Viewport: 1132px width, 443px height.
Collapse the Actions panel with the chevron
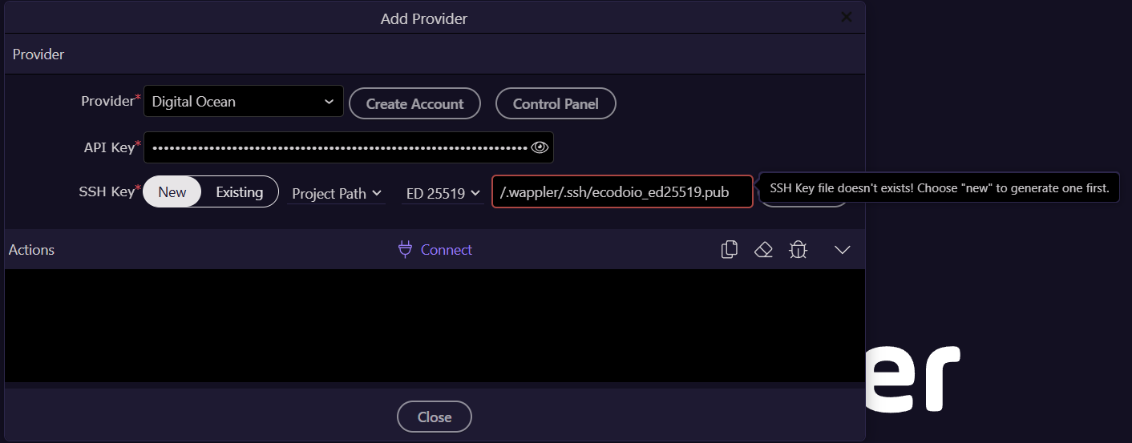[x=842, y=250]
